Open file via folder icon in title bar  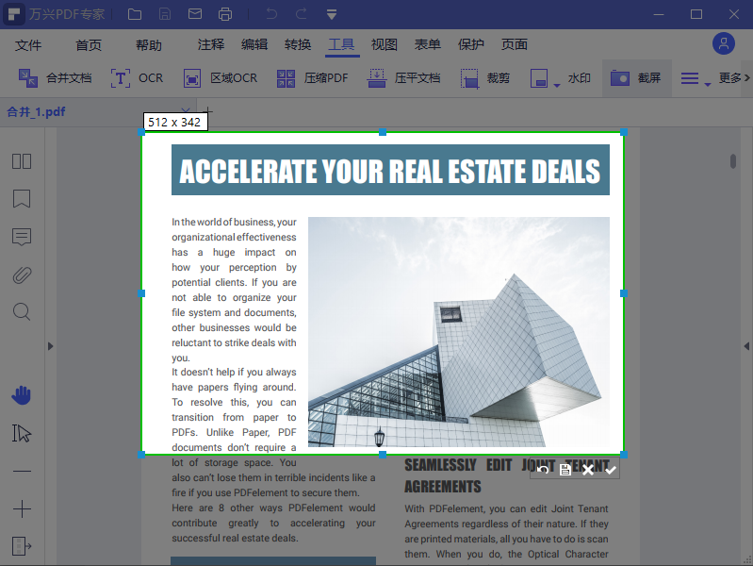(135, 14)
